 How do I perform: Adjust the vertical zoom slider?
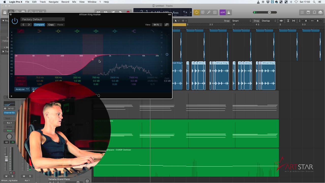306,21
